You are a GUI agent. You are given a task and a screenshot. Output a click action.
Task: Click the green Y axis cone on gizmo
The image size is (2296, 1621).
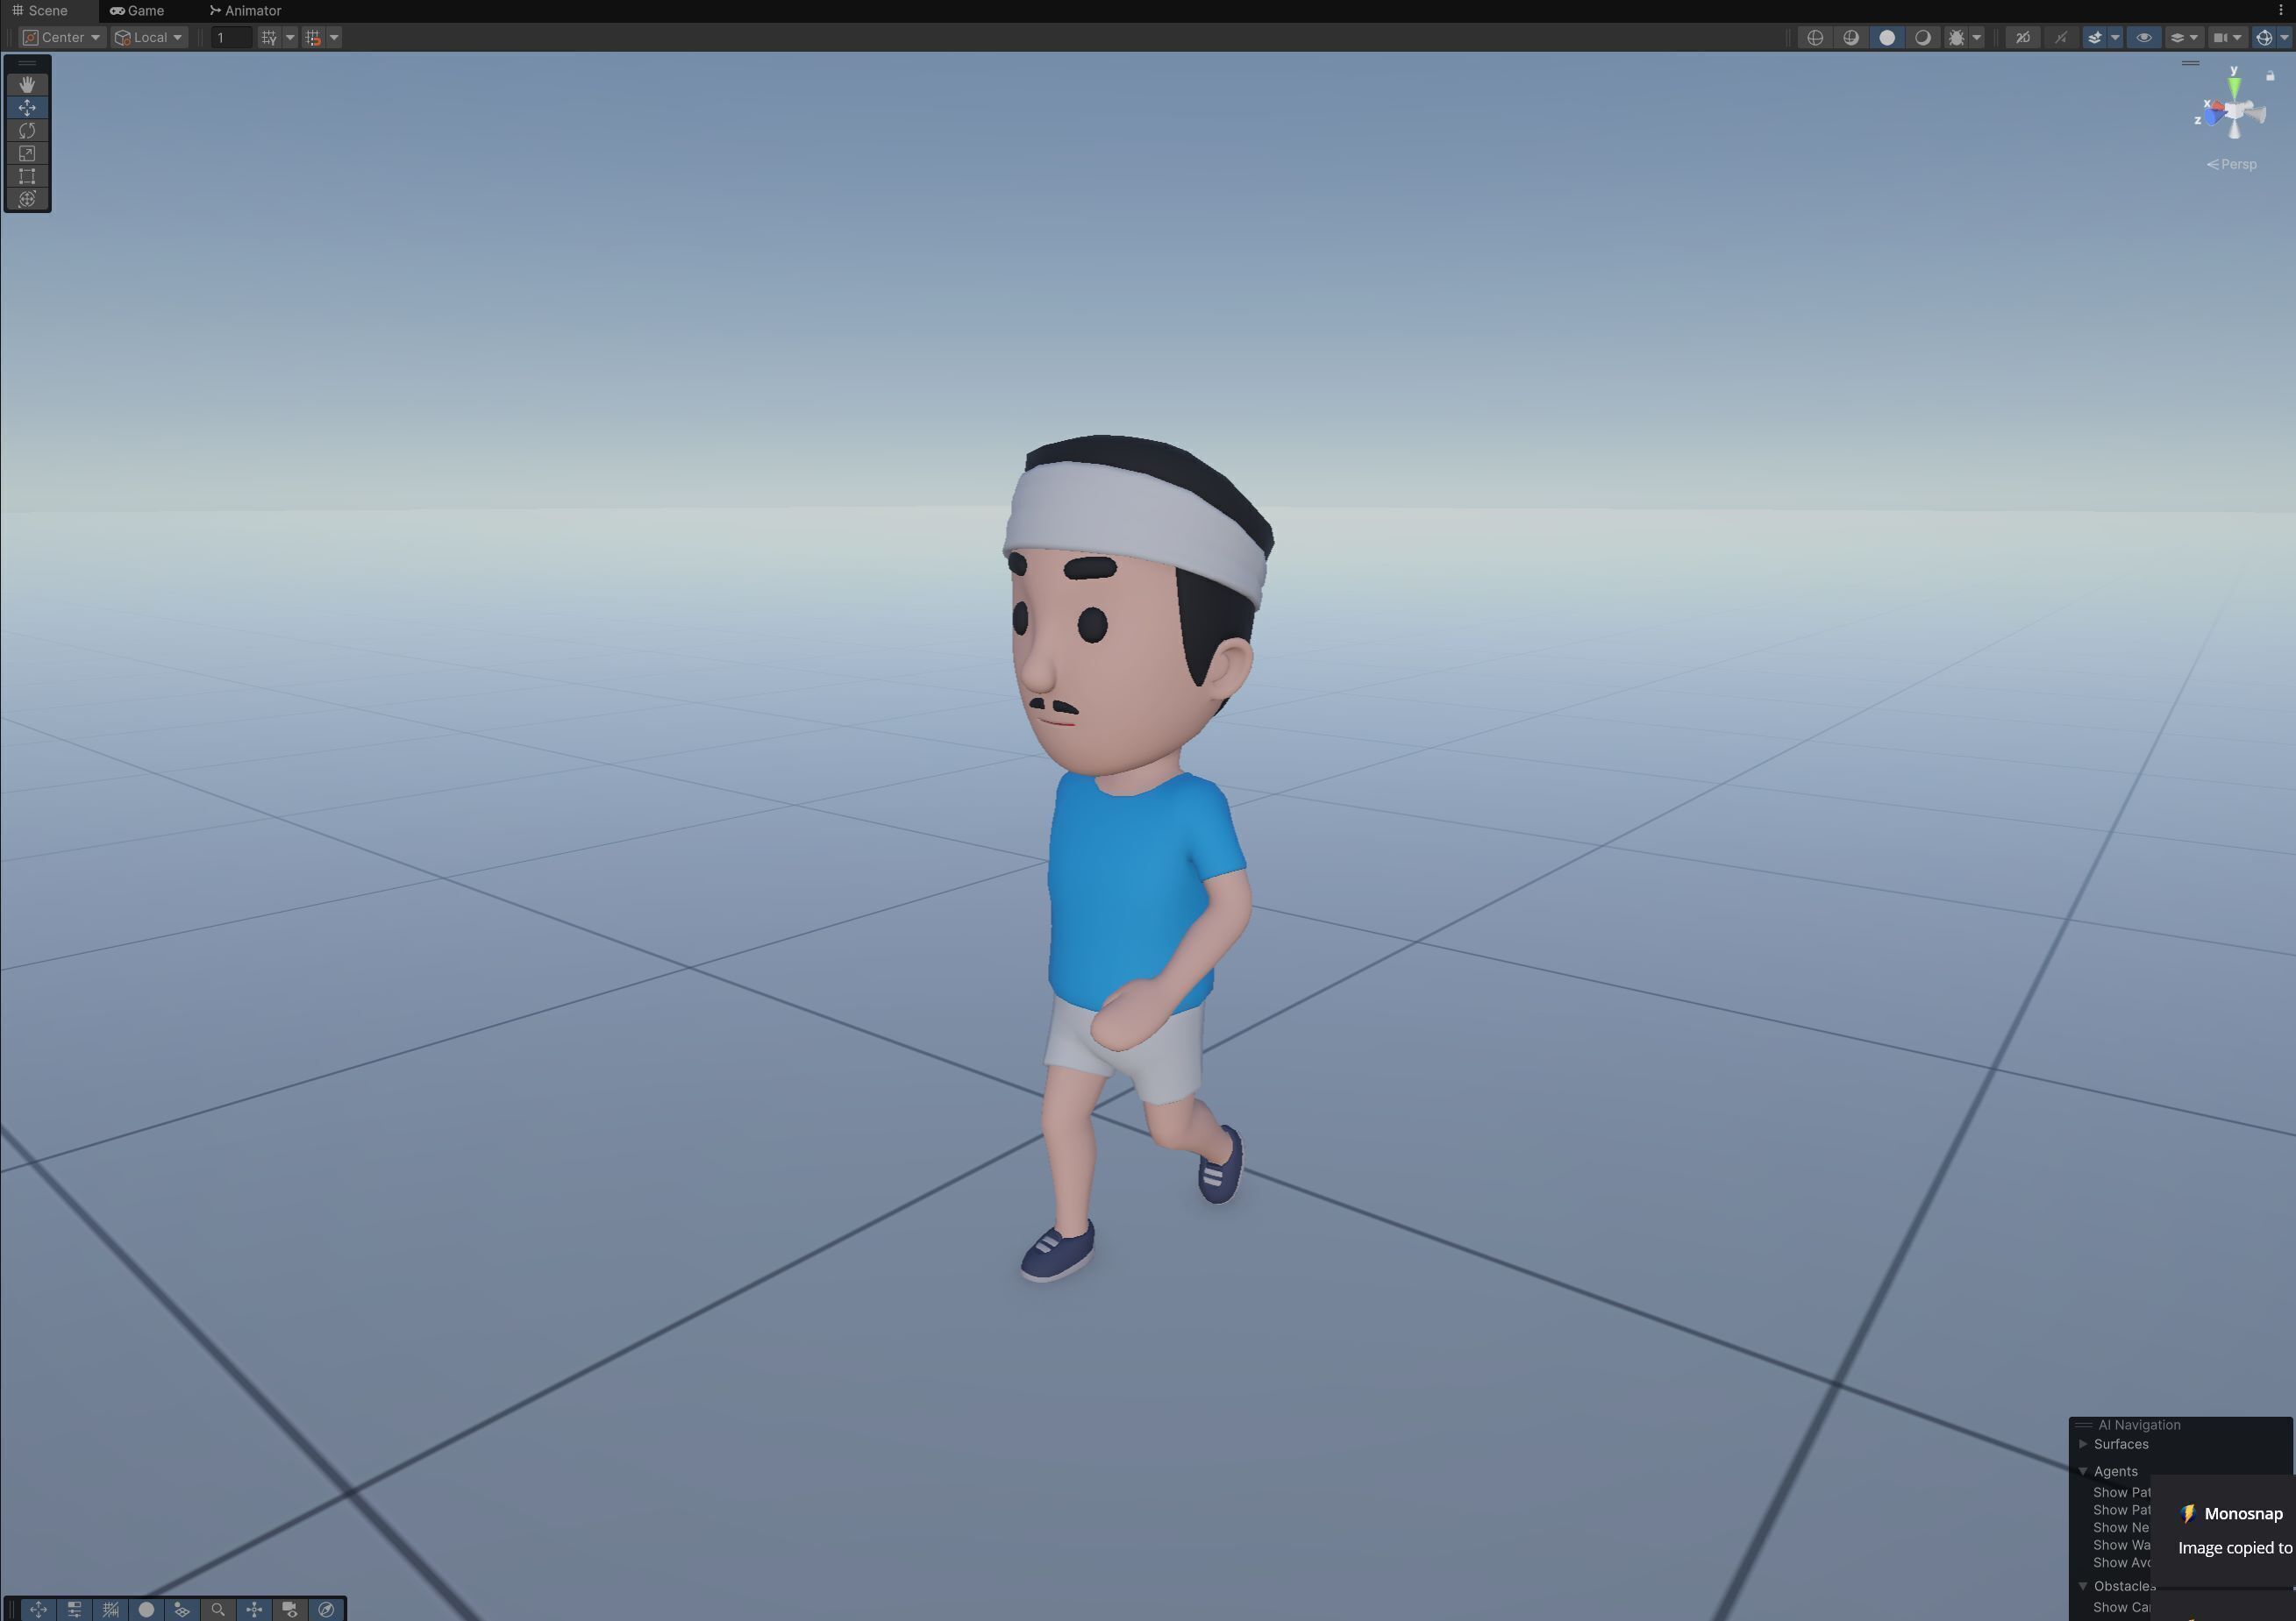tap(2234, 87)
